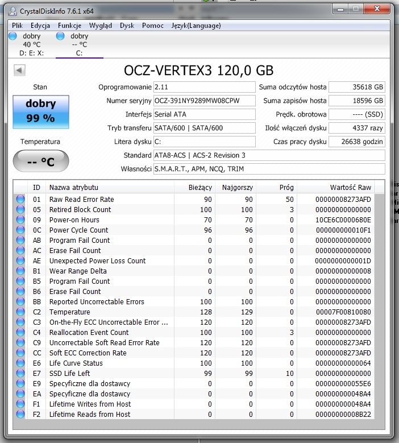Click the temperature -- °C button
Image resolution: width=399 pixels, height=443 pixels.
pyautogui.click(x=41, y=162)
